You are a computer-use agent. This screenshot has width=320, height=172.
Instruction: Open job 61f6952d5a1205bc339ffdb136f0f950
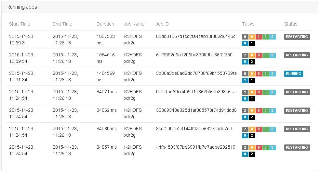[x=194, y=55]
